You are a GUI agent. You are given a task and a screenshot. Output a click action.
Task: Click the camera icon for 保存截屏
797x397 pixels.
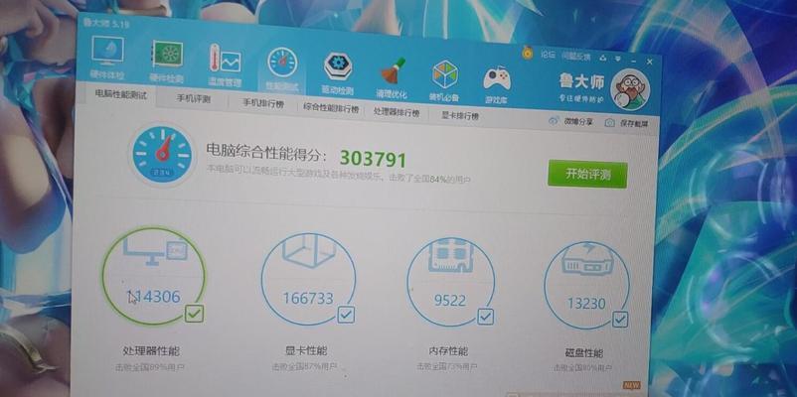coord(609,123)
